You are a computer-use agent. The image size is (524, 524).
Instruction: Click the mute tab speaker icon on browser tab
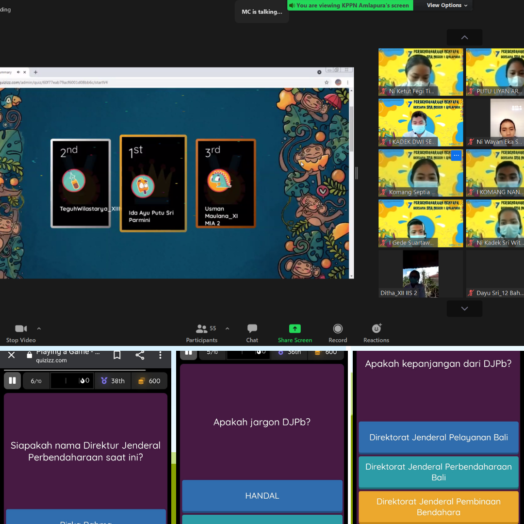[18, 72]
